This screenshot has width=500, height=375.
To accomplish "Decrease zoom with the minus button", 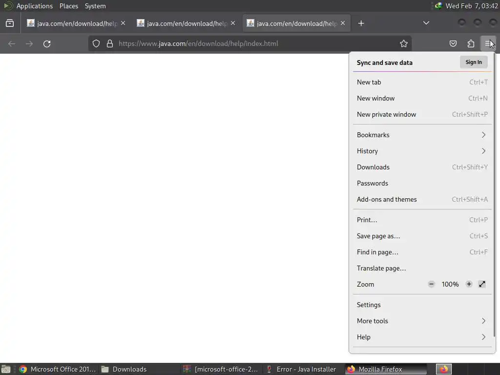I will point(432,284).
